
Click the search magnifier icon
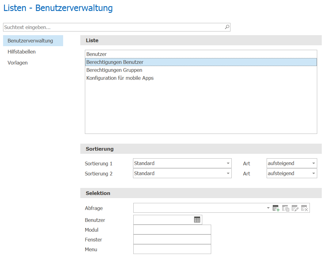[227, 27]
